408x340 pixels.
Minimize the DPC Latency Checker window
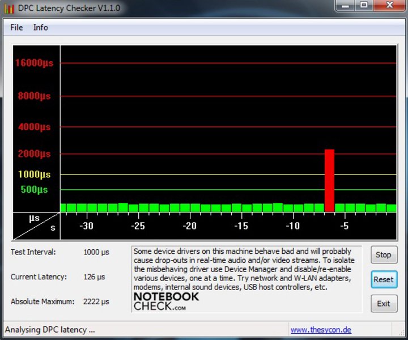pos(346,6)
